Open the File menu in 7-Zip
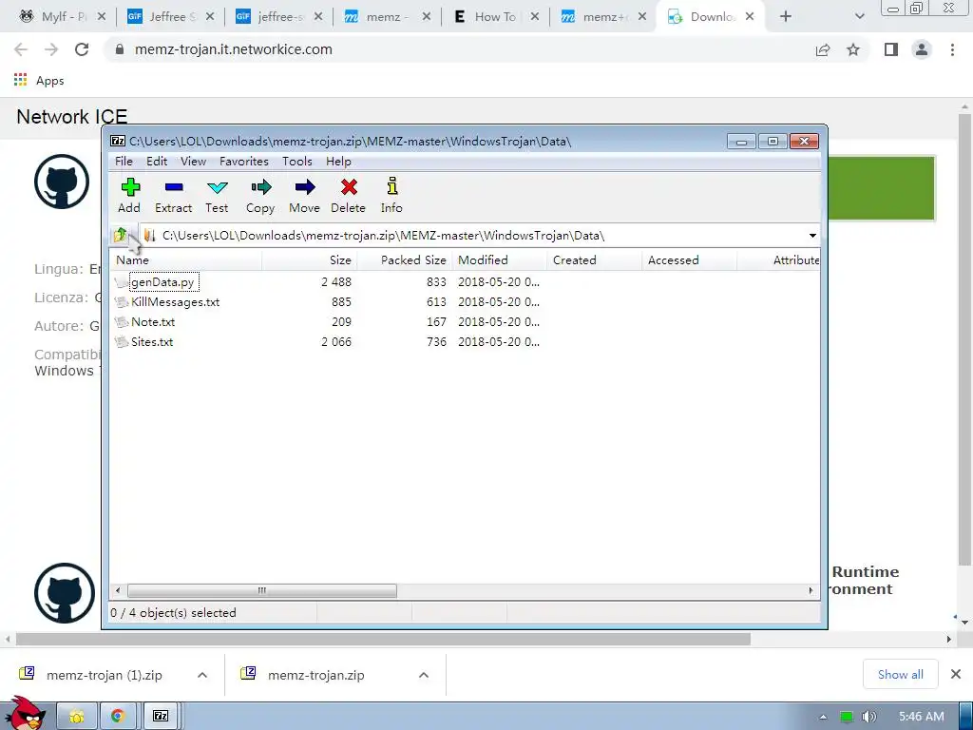The height and width of the screenshot is (730, 973). pos(124,162)
